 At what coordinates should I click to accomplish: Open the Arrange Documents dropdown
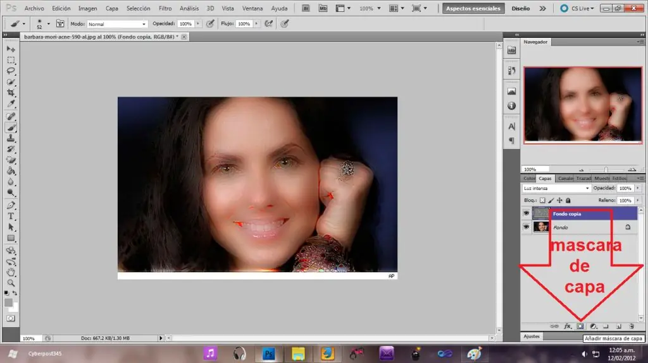click(397, 8)
